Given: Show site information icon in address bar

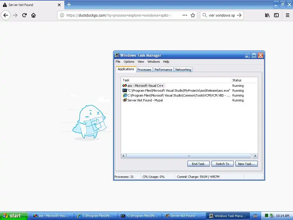Looking at the screenshot, I should click(62, 15).
